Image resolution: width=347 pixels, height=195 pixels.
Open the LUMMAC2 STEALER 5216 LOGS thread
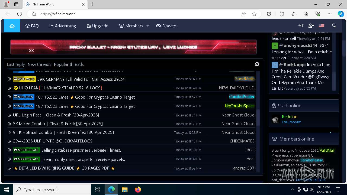click(x=58, y=88)
